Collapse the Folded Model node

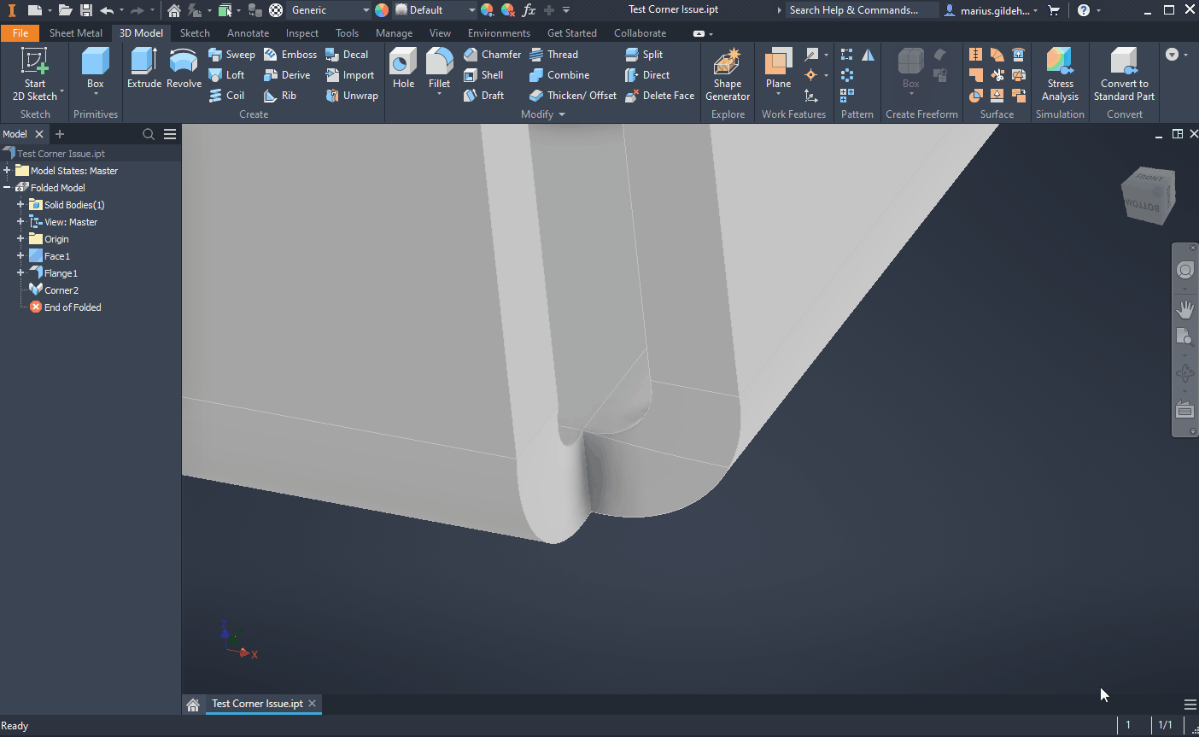[x=7, y=188]
